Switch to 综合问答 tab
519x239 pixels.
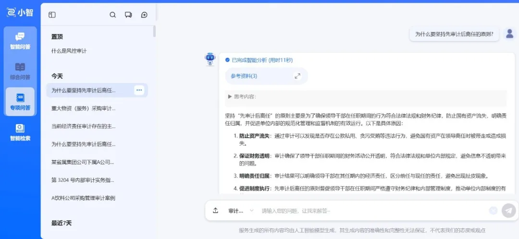(20, 71)
